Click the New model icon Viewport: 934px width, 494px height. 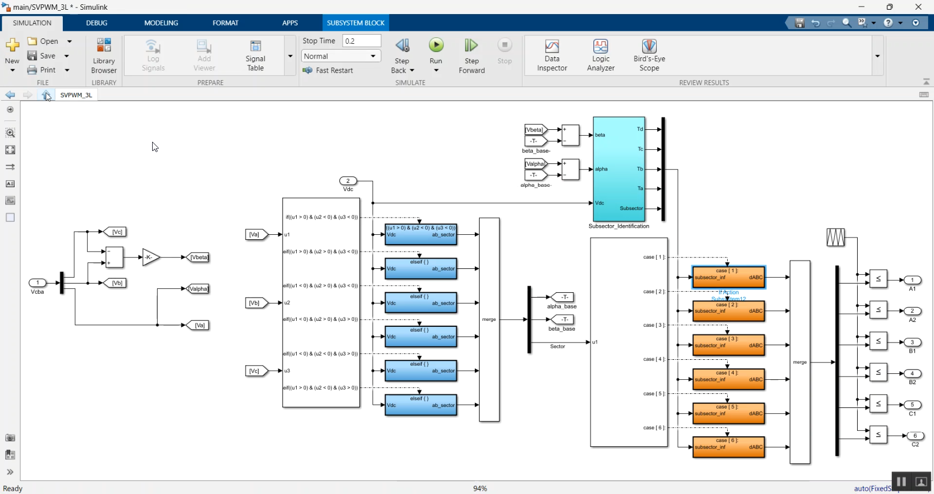tap(12, 45)
